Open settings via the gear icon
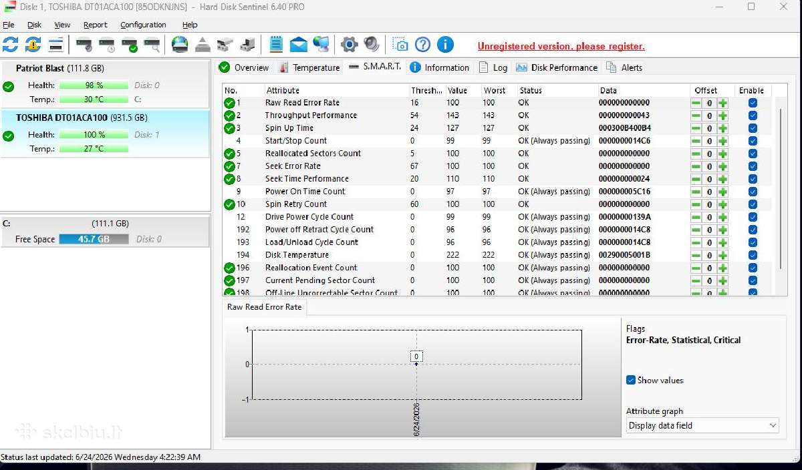802x470 pixels. 350,45
